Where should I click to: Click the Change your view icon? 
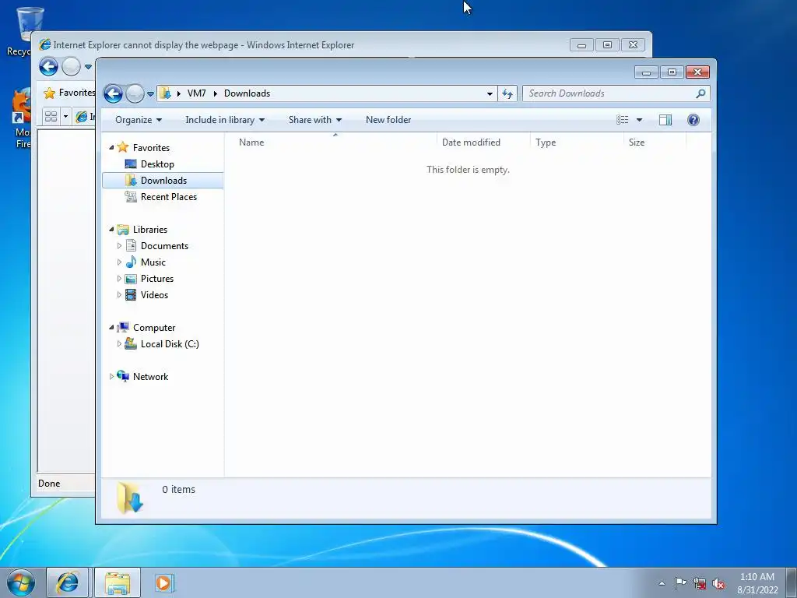tap(622, 120)
